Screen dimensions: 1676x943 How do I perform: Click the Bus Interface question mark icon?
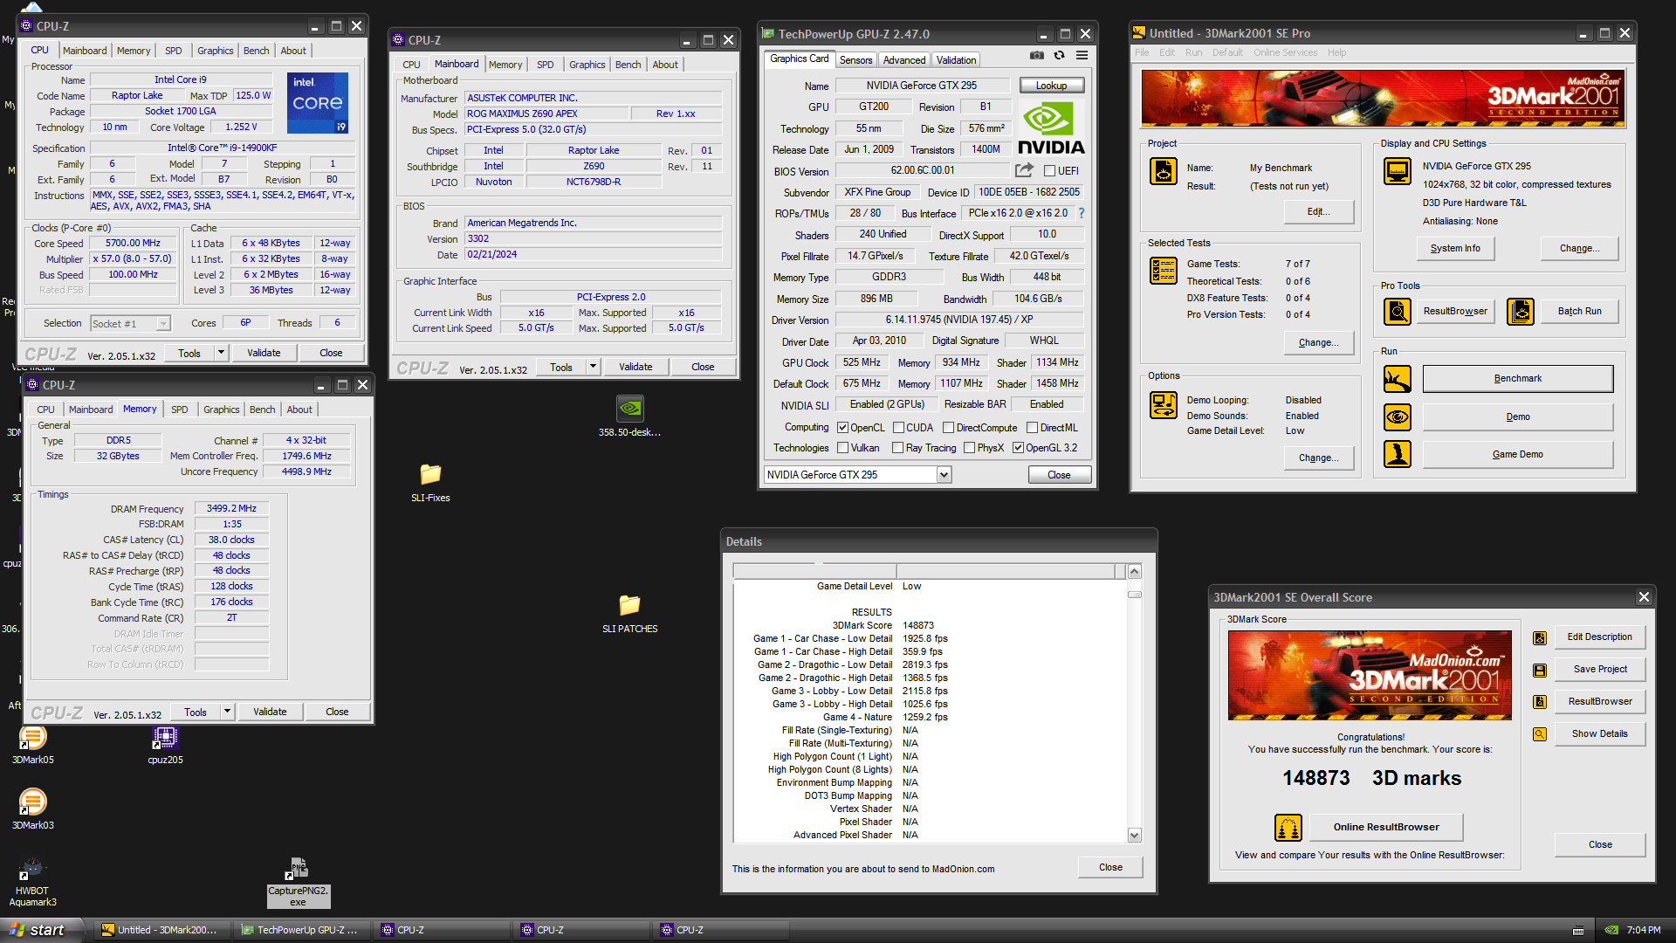coord(1082,213)
